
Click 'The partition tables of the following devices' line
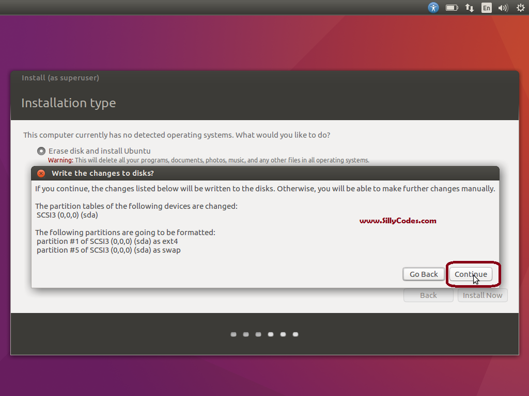(x=136, y=206)
